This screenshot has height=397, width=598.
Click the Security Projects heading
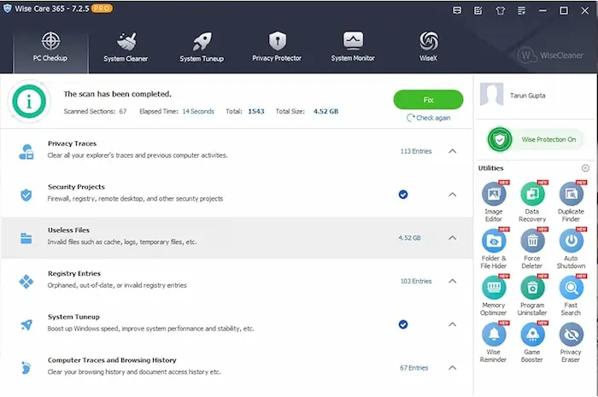pyautogui.click(x=76, y=187)
